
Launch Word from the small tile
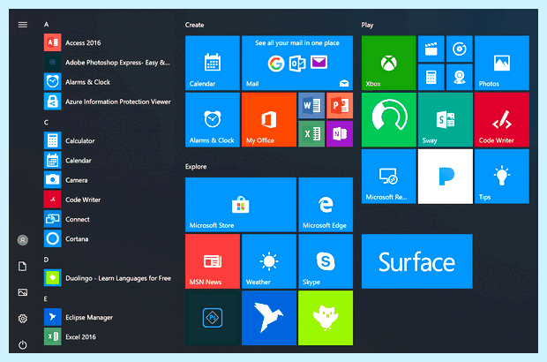point(311,105)
